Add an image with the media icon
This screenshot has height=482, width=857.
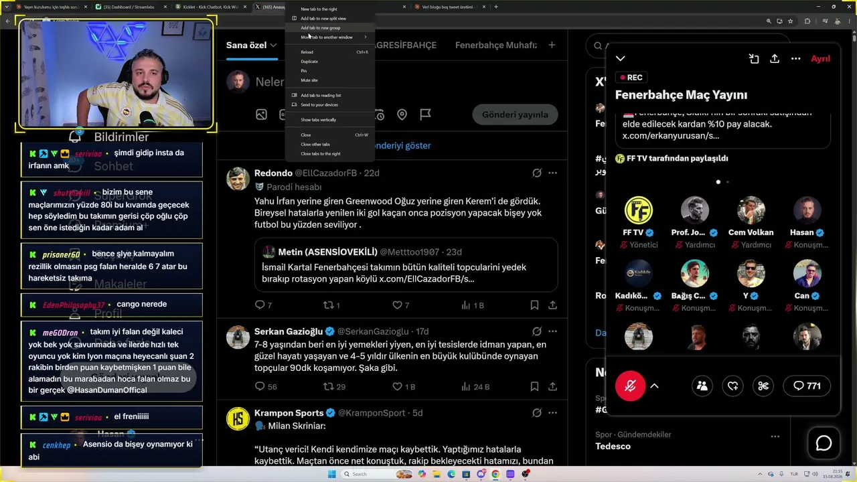[261, 114]
